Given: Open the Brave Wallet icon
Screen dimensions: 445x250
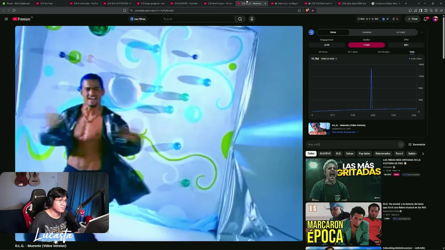Looking at the screenshot, I should pos(426,10).
